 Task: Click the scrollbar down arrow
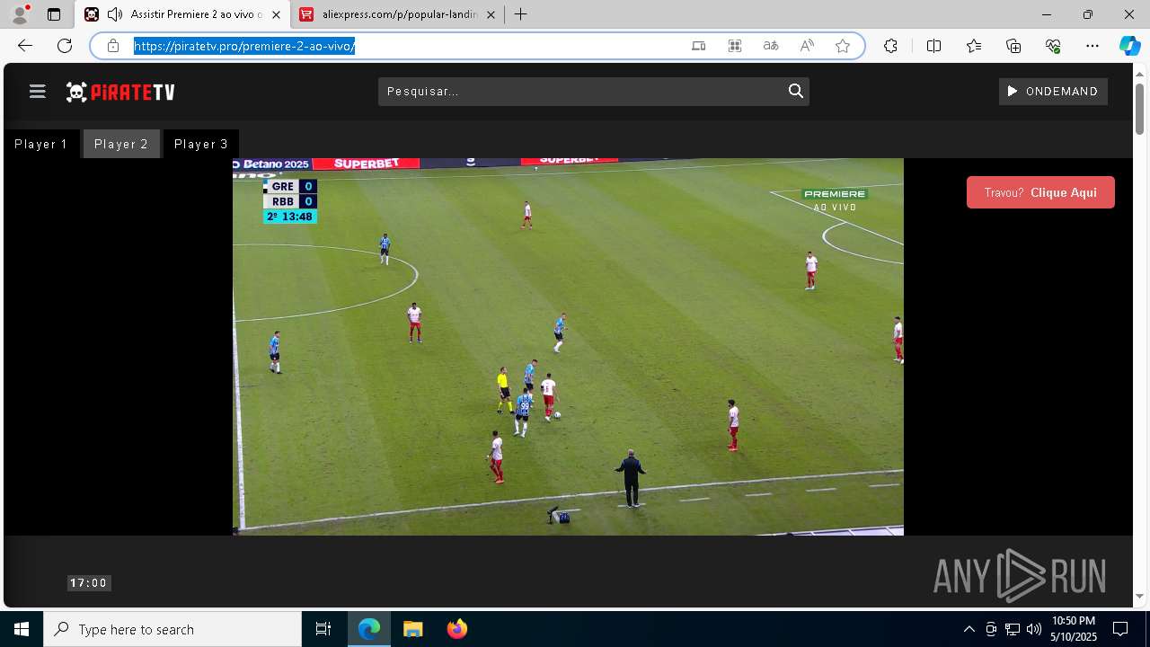[x=1140, y=596]
